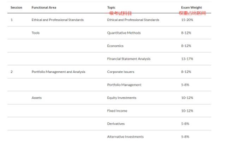Click session number 2 cell

(x=12, y=72)
